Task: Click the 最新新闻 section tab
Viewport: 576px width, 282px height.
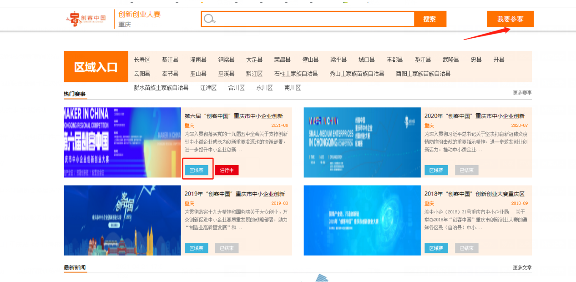Action: pyautogui.click(x=75, y=267)
